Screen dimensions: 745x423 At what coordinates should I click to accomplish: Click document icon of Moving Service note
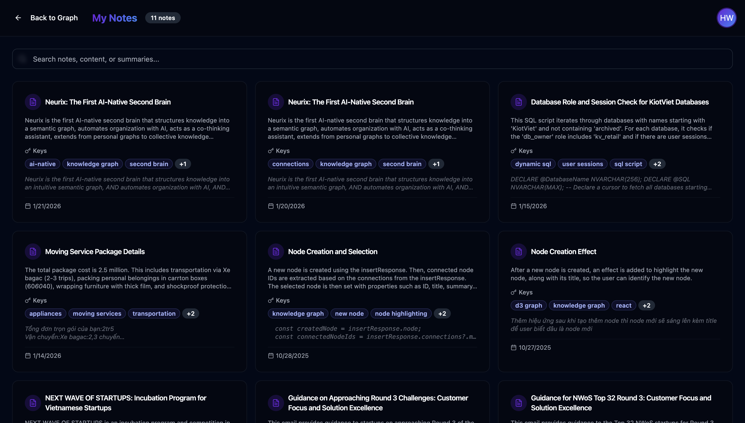pos(33,252)
